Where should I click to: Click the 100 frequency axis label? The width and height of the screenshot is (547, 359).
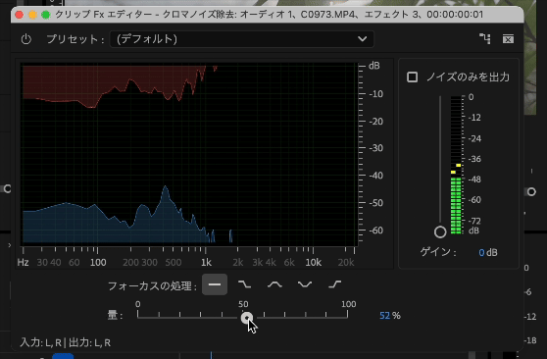tap(98, 263)
